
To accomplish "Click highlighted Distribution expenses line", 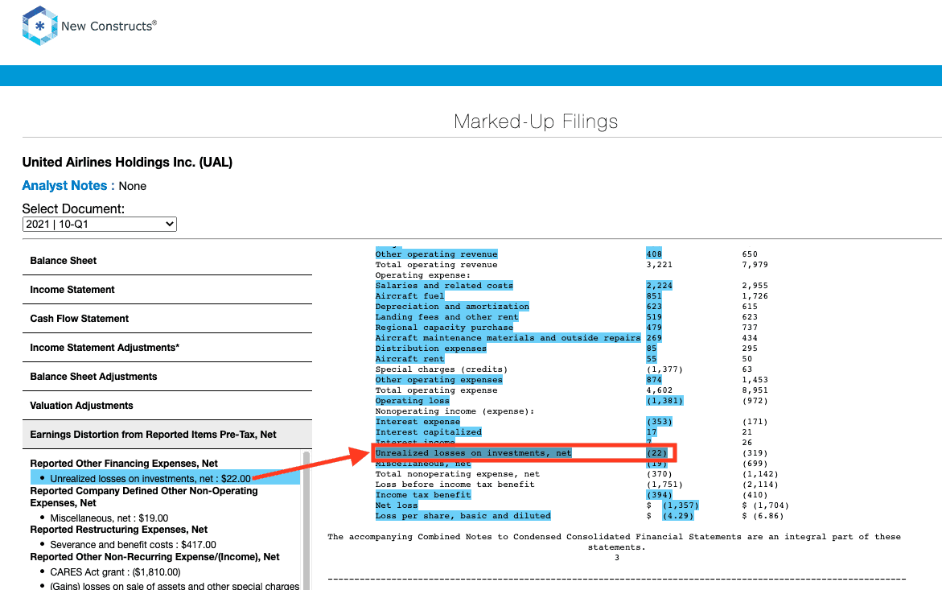I will (x=430, y=349).
